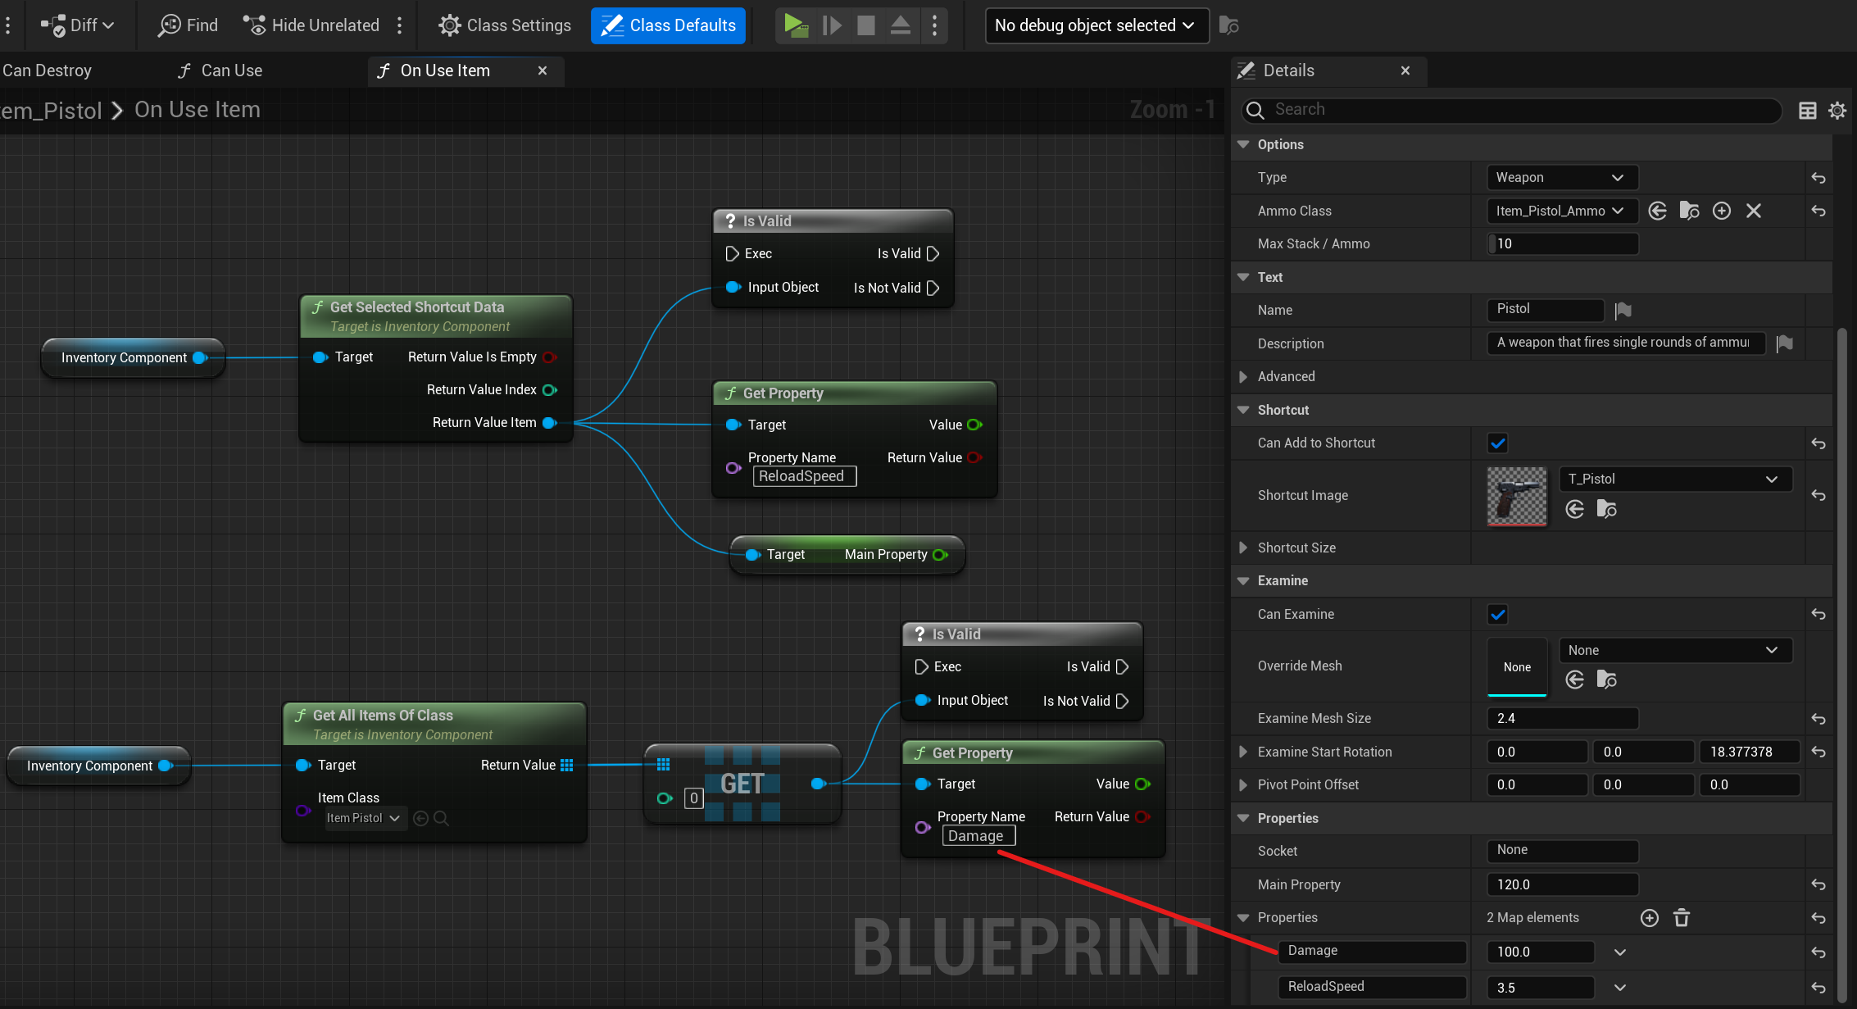Reset Type to default value
Viewport: 1857px width, 1009px height.
click(1818, 178)
